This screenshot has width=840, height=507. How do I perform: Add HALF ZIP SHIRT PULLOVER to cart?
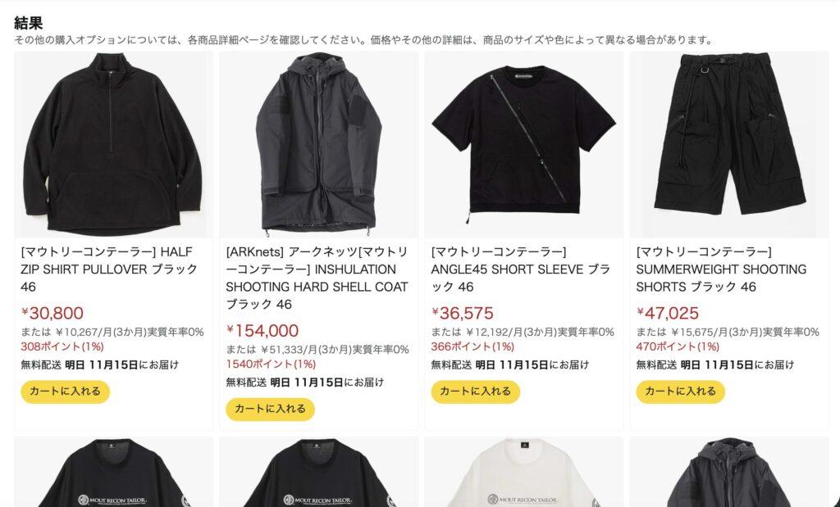tap(66, 392)
